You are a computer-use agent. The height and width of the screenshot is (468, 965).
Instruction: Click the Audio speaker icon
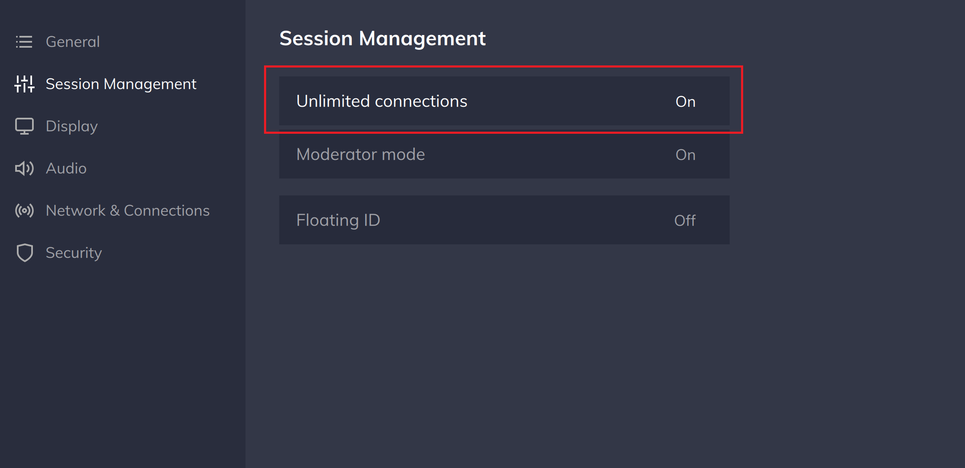(x=24, y=168)
